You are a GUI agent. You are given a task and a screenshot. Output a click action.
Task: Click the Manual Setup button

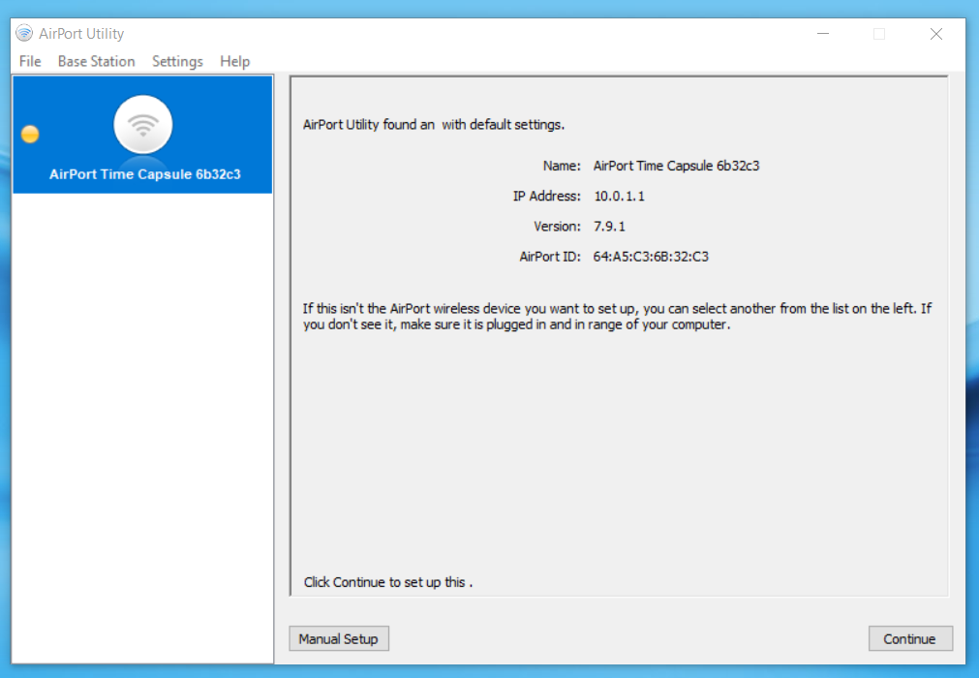coord(339,638)
